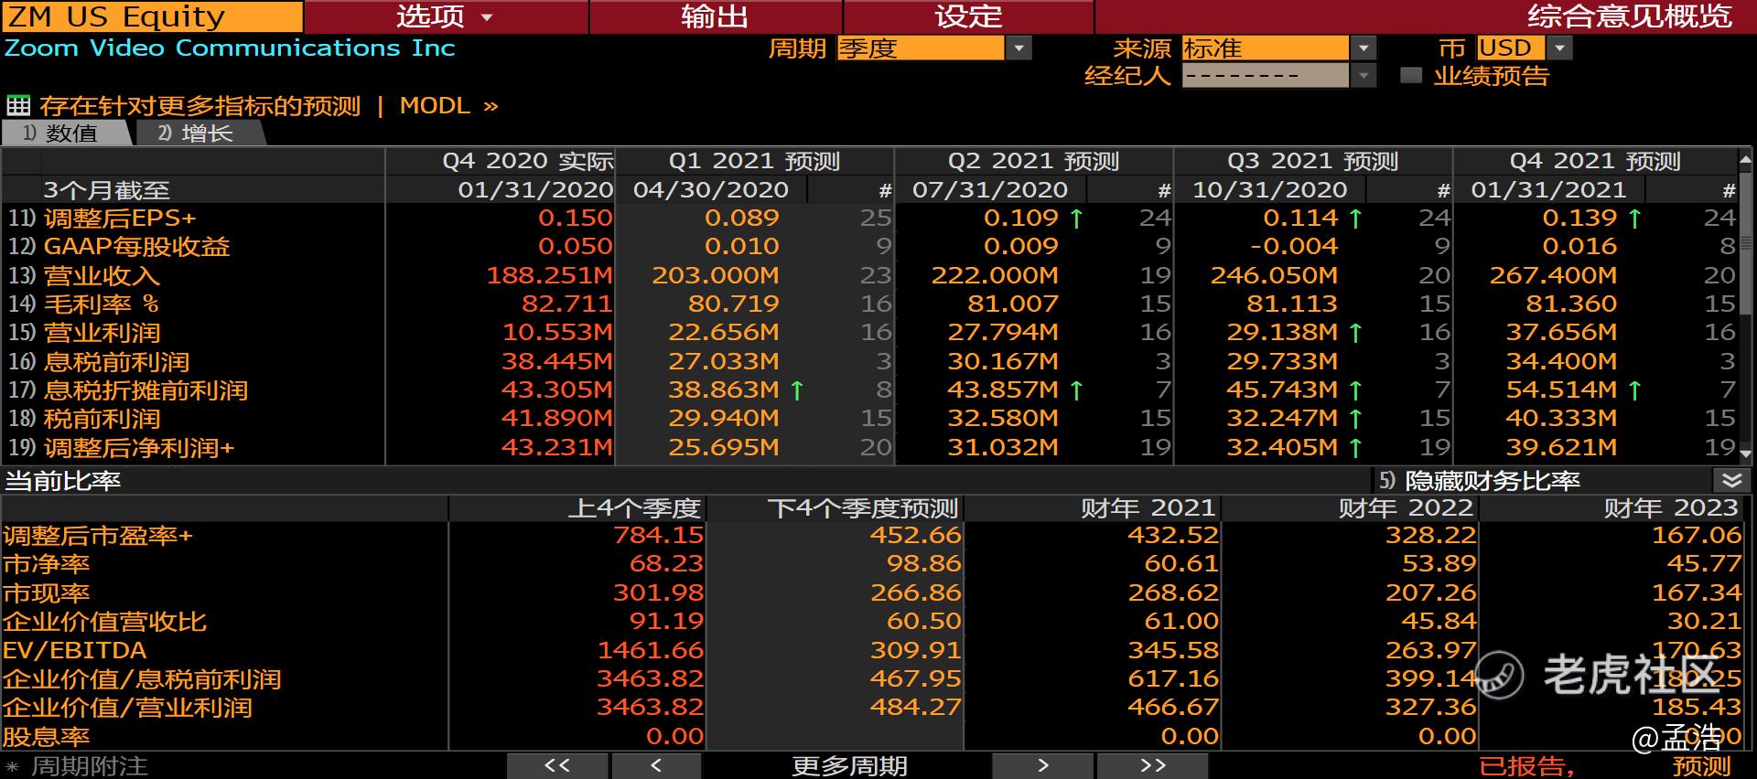Click the 综合意见概览 title
The height and width of the screenshot is (779, 1757).
(x=1631, y=16)
